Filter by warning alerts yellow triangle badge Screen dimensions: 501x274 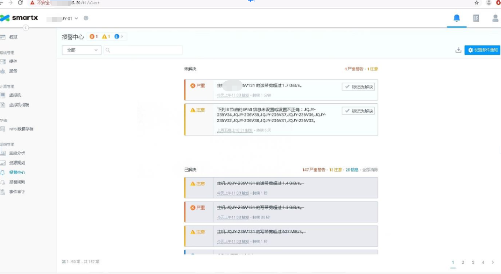(x=106, y=36)
